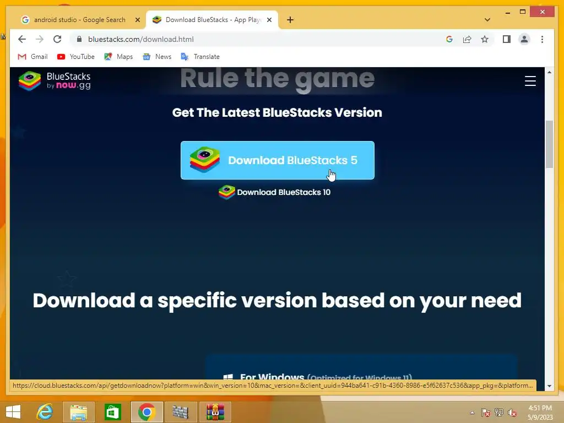Viewport: 564px width, 423px height.
Task: Click the 'For Windows' section label
Action: point(272,377)
